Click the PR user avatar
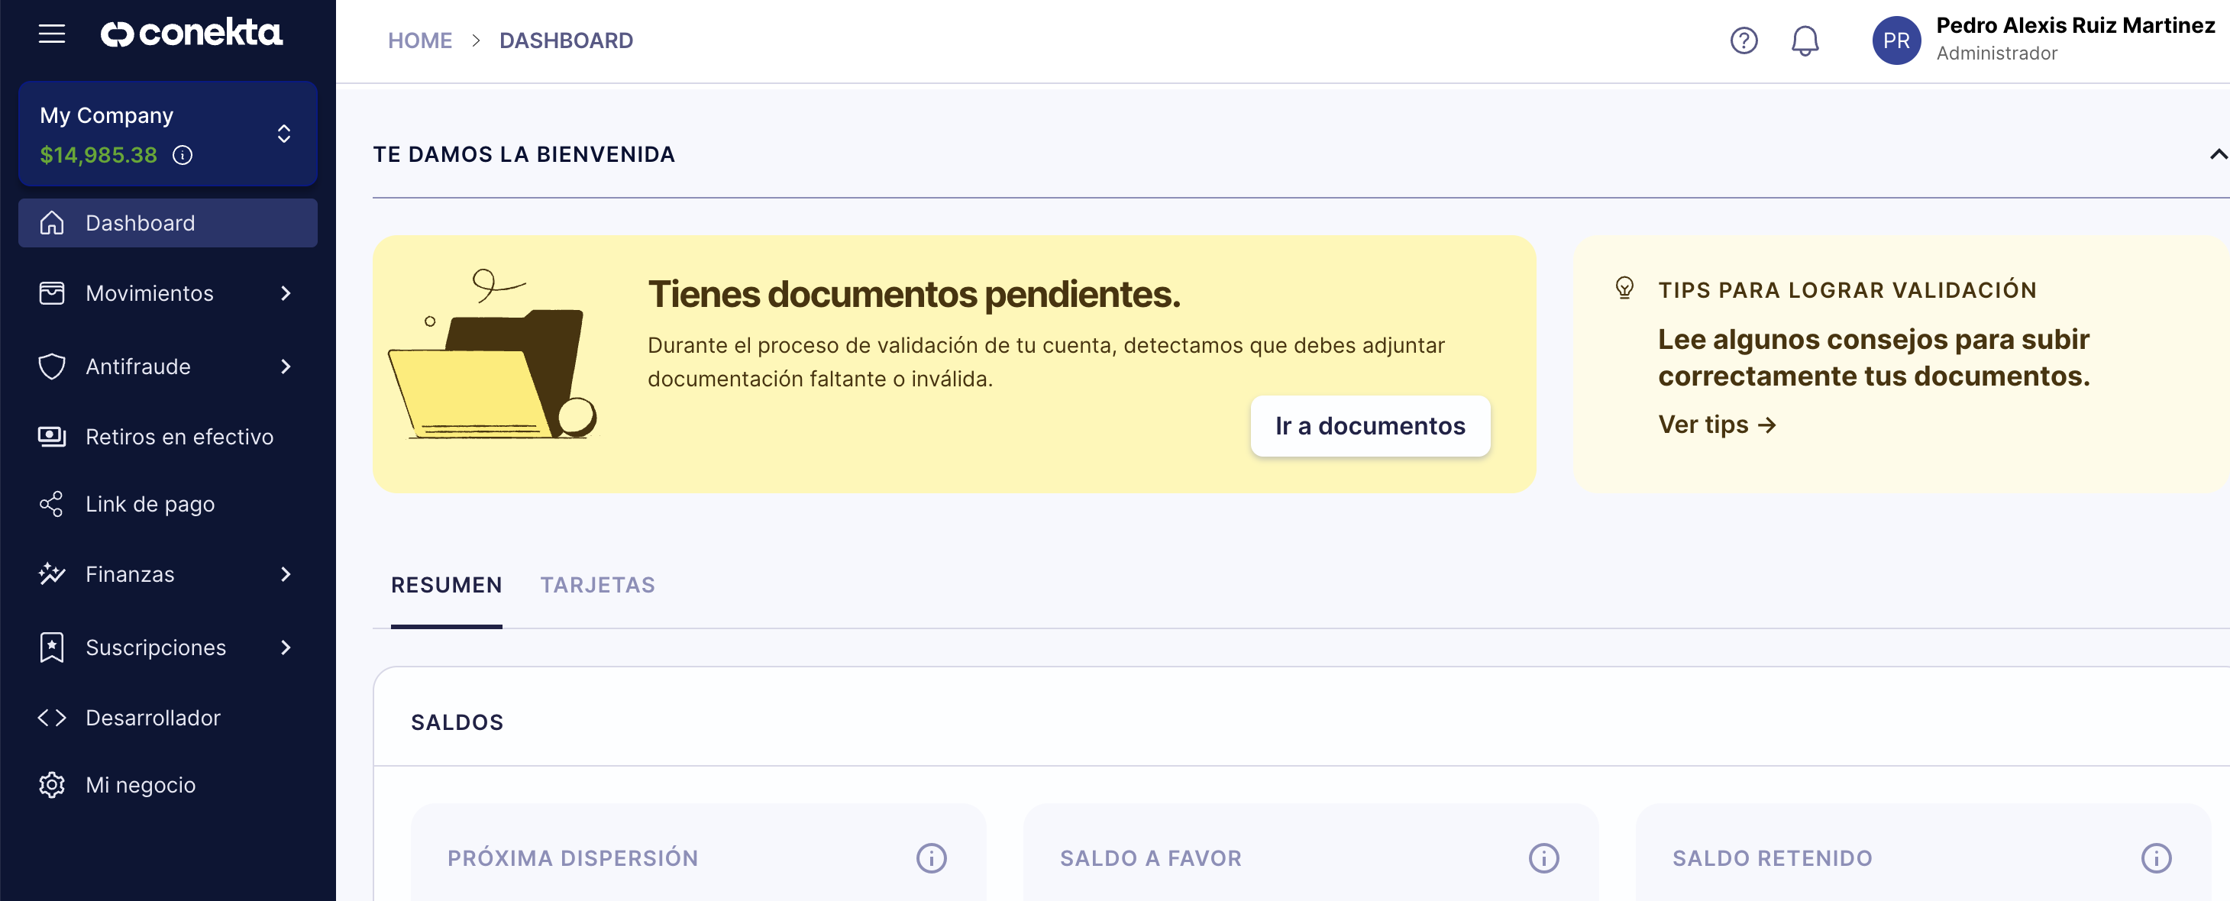The image size is (2230, 901). (x=1896, y=40)
